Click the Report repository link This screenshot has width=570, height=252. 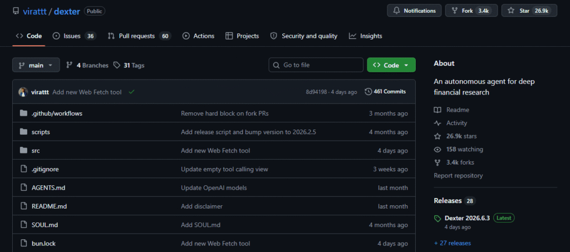(458, 176)
